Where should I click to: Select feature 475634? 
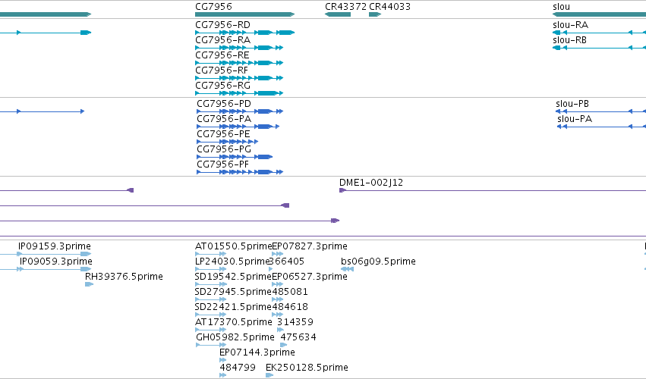(x=298, y=337)
